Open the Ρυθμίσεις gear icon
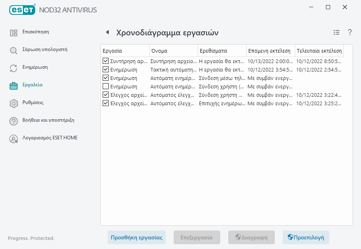 coord(13,102)
